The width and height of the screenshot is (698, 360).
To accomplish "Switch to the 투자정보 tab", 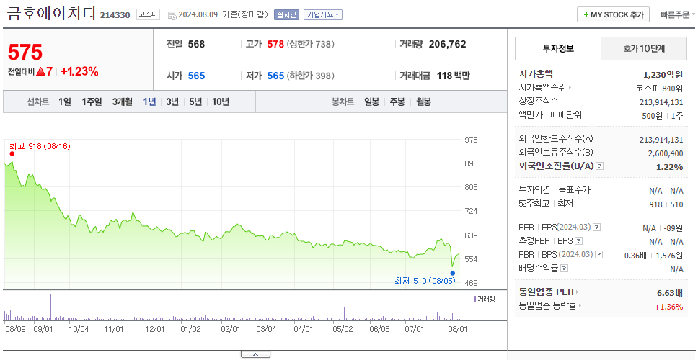I will [558, 48].
